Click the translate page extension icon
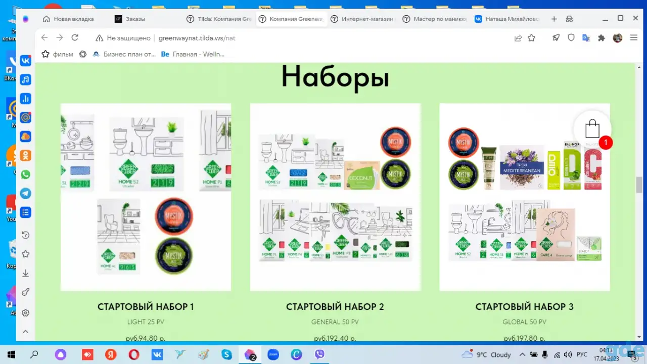This screenshot has height=364, width=647. [x=586, y=38]
